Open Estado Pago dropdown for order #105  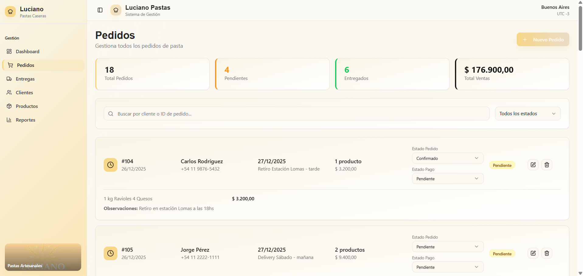(448, 267)
